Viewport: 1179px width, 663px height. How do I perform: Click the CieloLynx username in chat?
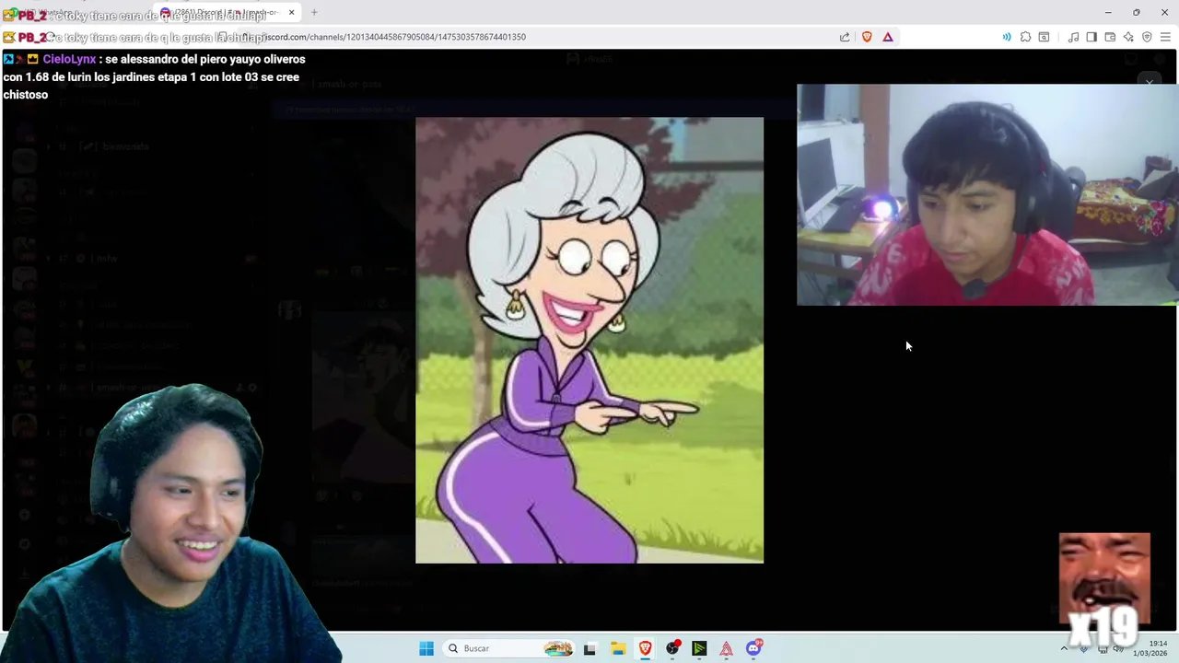pos(69,59)
